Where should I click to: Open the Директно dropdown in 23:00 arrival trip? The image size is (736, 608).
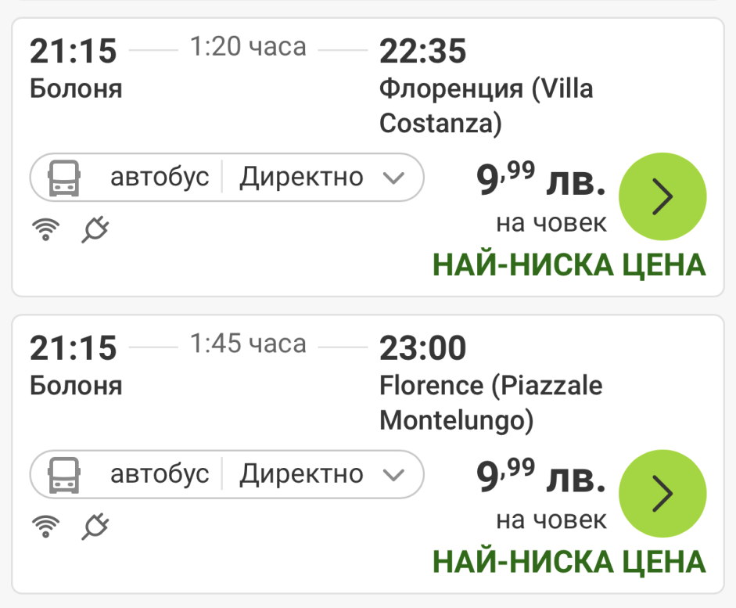click(x=301, y=474)
